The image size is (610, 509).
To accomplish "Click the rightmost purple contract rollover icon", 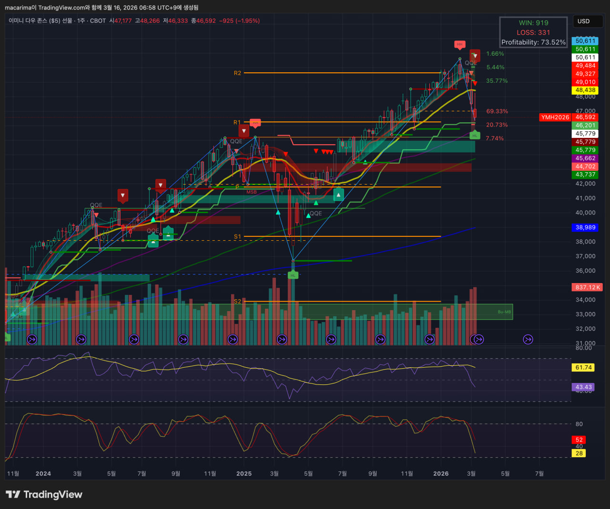I will [528, 339].
